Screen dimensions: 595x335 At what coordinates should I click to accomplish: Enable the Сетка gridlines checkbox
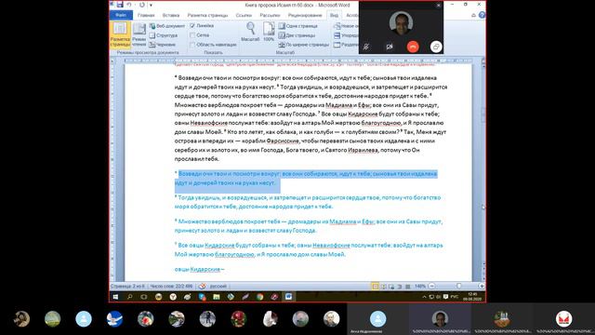coord(192,35)
